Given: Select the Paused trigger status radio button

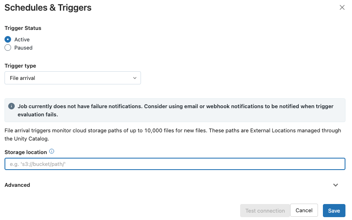Looking at the screenshot, I should pos(8,48).
